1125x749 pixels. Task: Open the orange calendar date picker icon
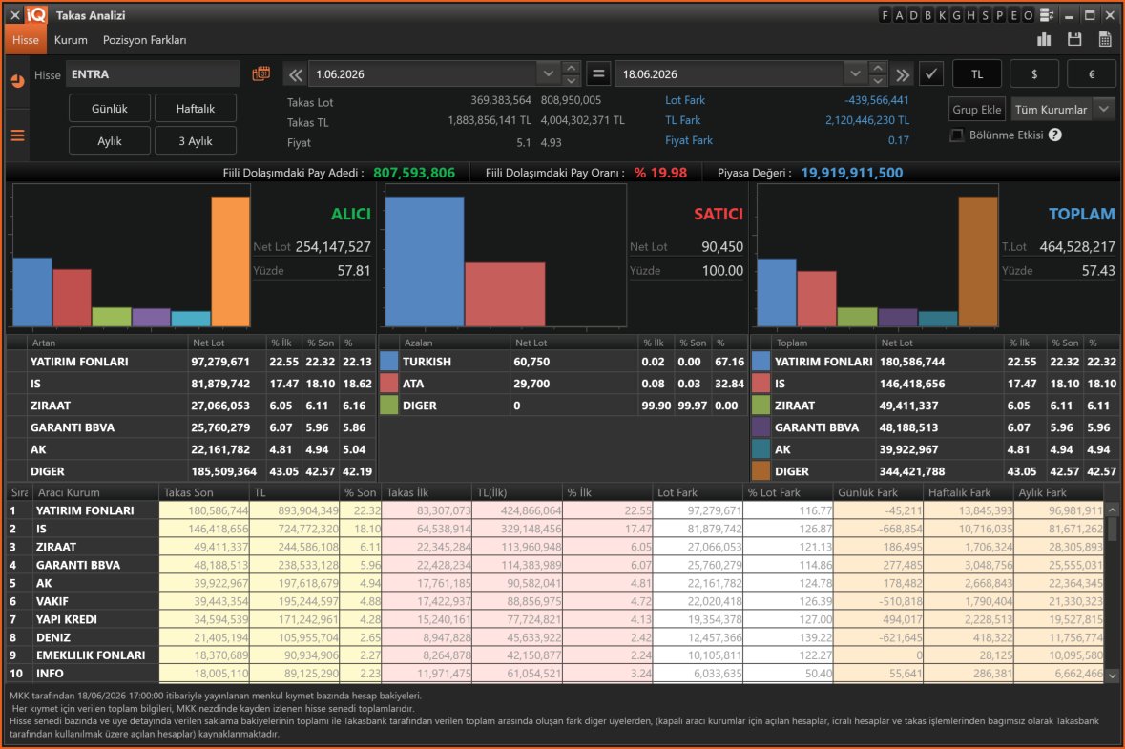261,73
